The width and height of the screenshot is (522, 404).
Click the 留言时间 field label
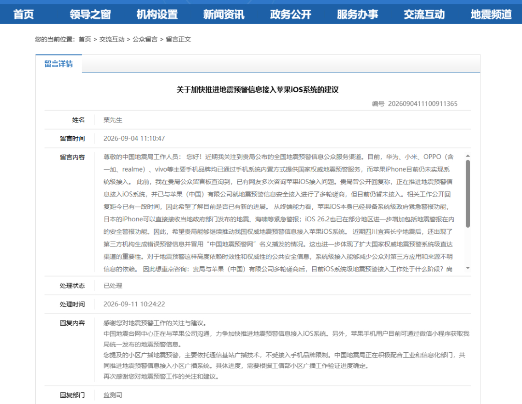tap(72, 138)
